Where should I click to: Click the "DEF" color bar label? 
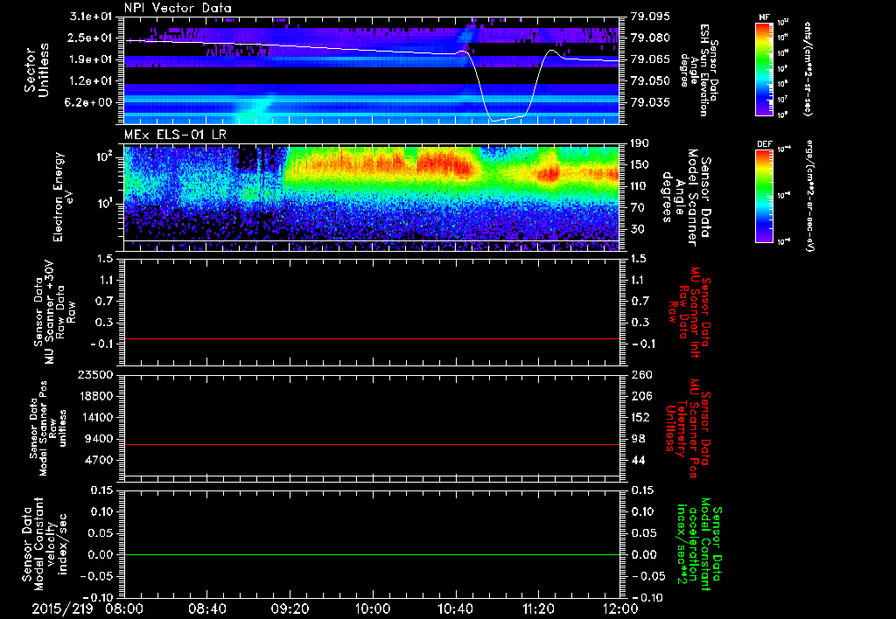pyautogui.click(x=764, y=144)
